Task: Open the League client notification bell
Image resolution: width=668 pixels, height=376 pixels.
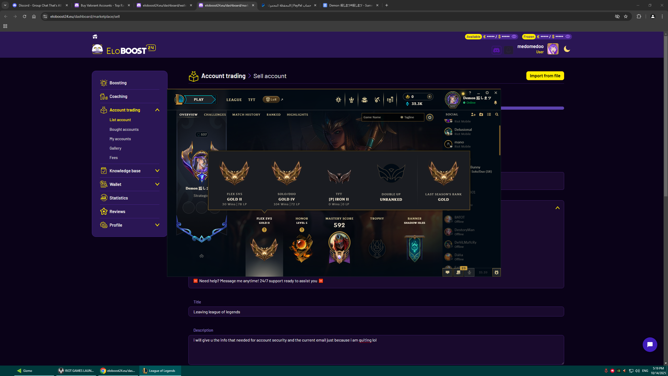Action: (496, 103)
